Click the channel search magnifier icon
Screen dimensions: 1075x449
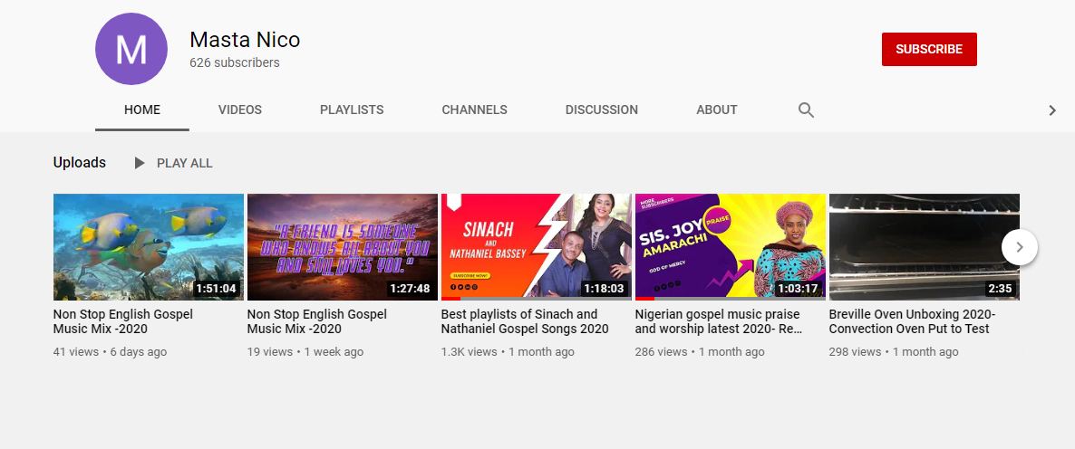pos(807,110)
